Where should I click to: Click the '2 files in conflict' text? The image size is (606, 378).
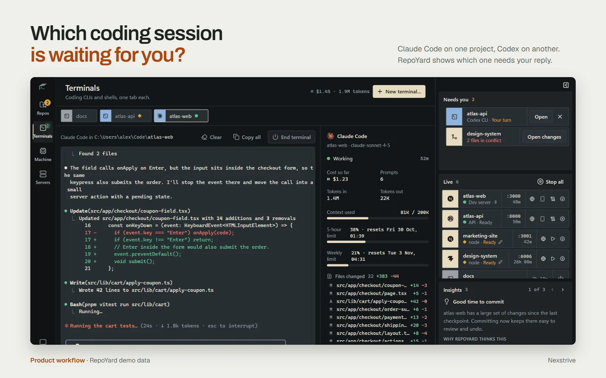484,141
